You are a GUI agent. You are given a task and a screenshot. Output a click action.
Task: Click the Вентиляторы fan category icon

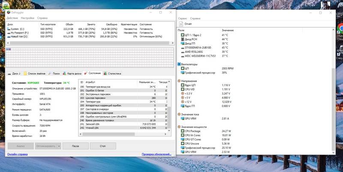click(x=179, y=63)
